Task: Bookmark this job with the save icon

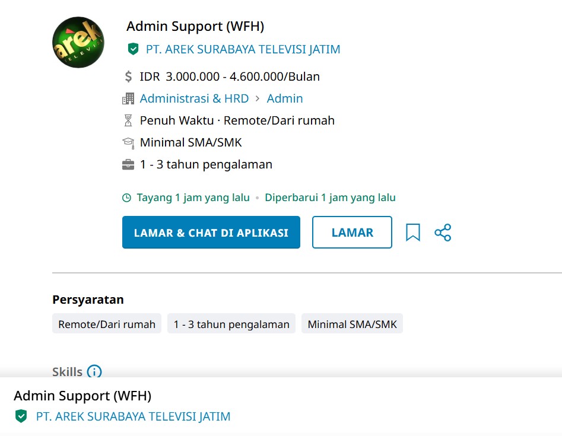Action: pos(413,233)
